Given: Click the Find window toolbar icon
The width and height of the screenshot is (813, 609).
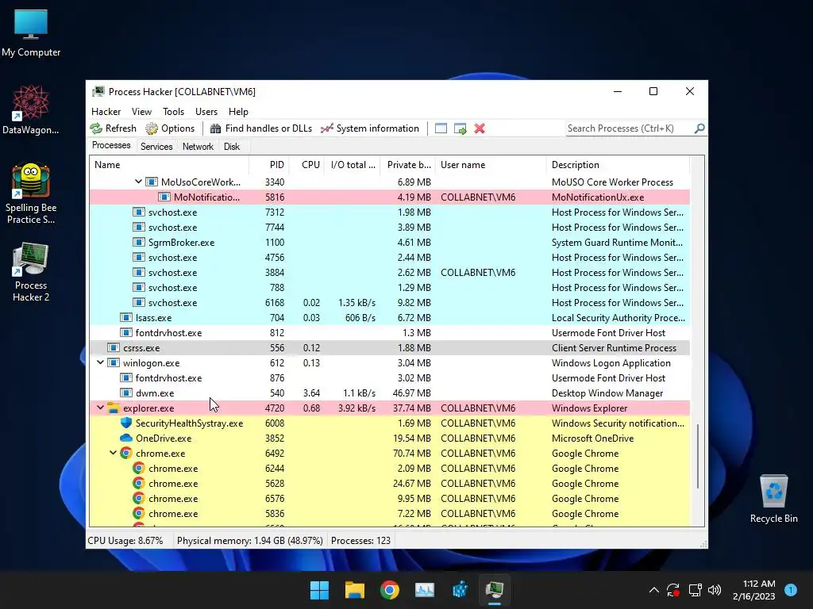Looking at the screenshot, I should tap(441, 128).
